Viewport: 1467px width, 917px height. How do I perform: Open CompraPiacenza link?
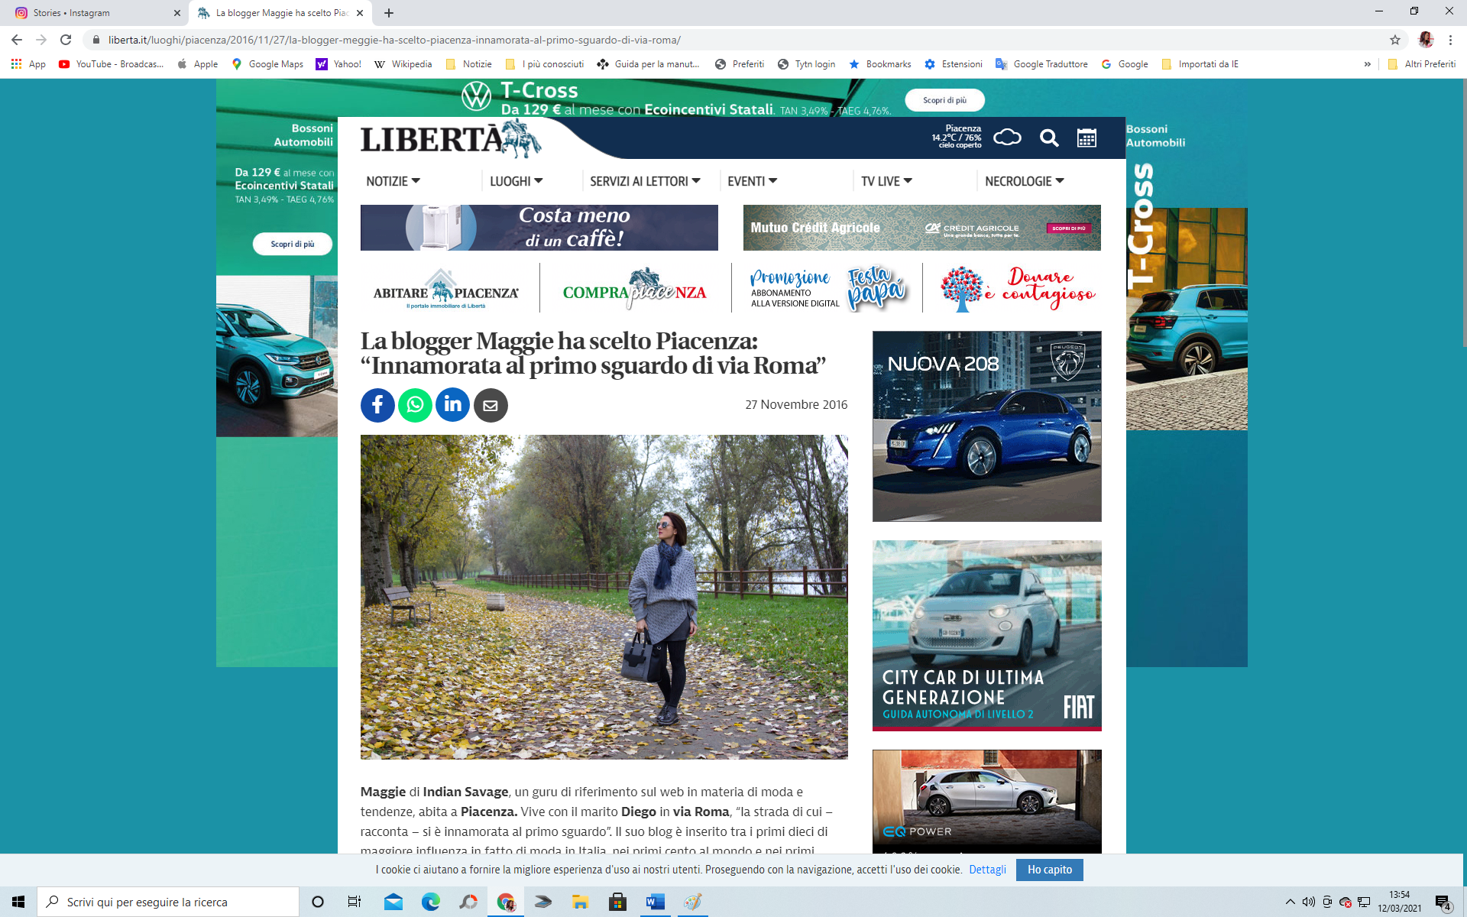(634, 288)
